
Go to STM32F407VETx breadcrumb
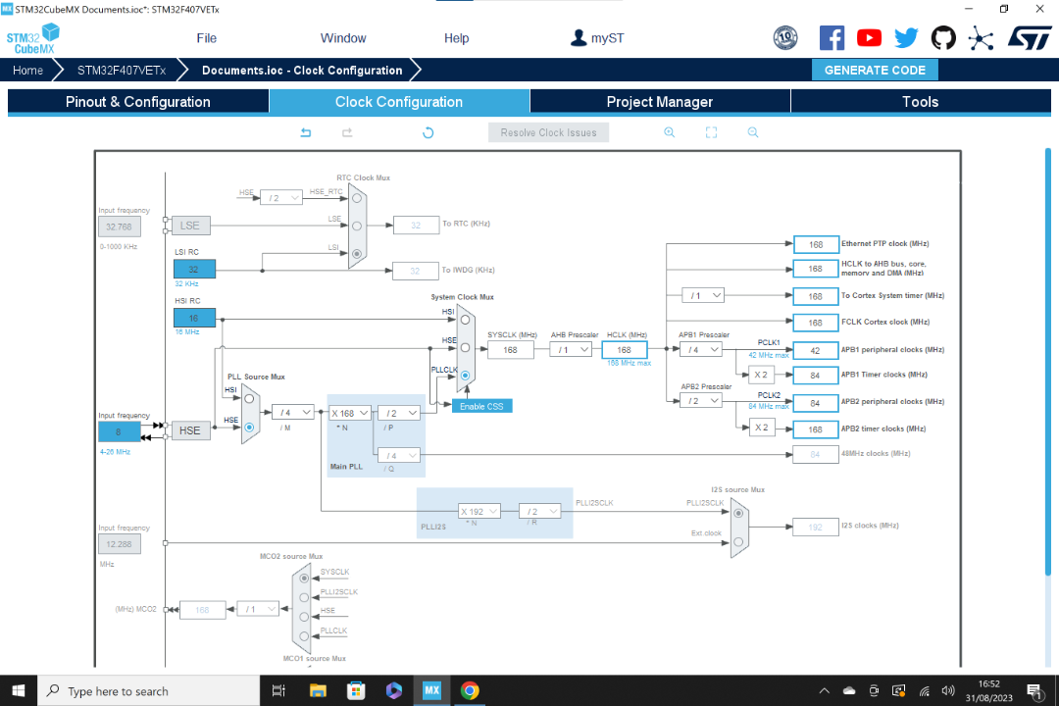(122, 70)
